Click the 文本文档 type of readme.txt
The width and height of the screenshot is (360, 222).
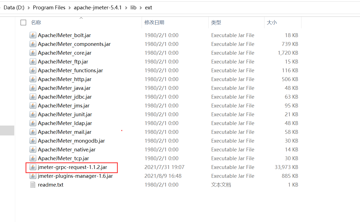click(x=221, y=185)
